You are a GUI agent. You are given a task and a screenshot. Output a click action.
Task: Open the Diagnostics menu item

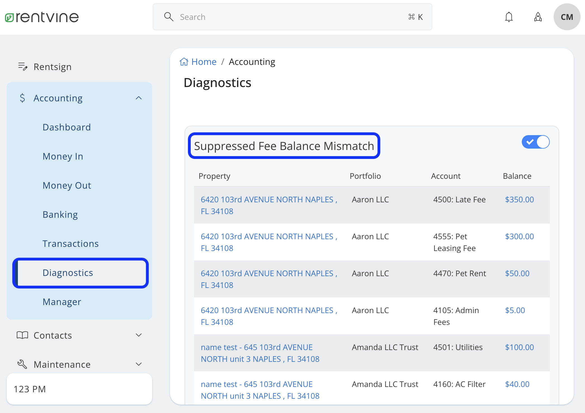68,273
